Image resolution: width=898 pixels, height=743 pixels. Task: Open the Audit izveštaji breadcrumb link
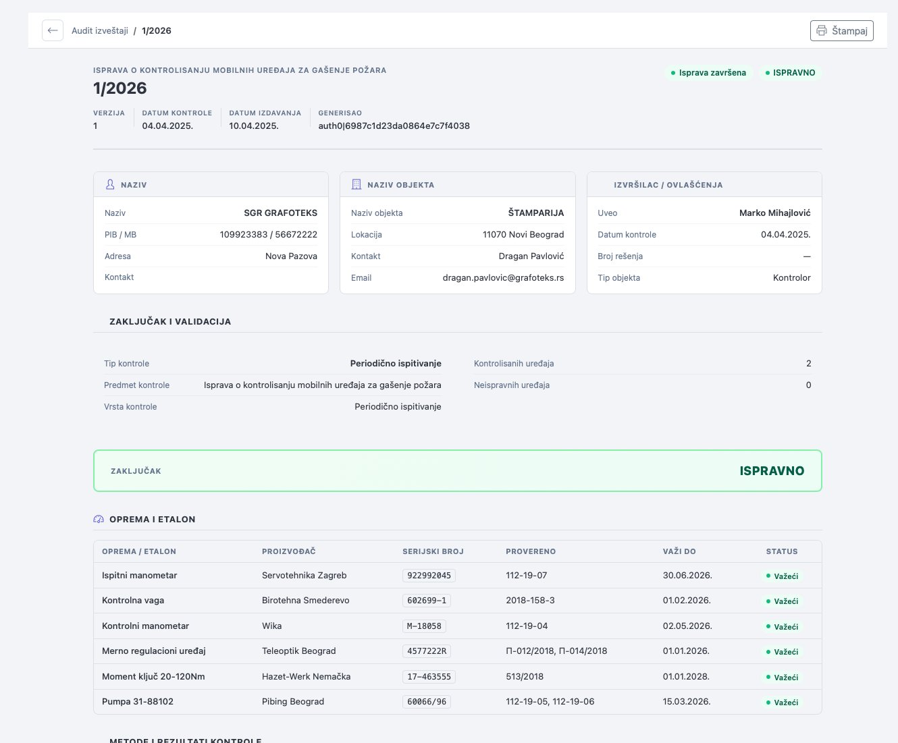tap(100, 30)
